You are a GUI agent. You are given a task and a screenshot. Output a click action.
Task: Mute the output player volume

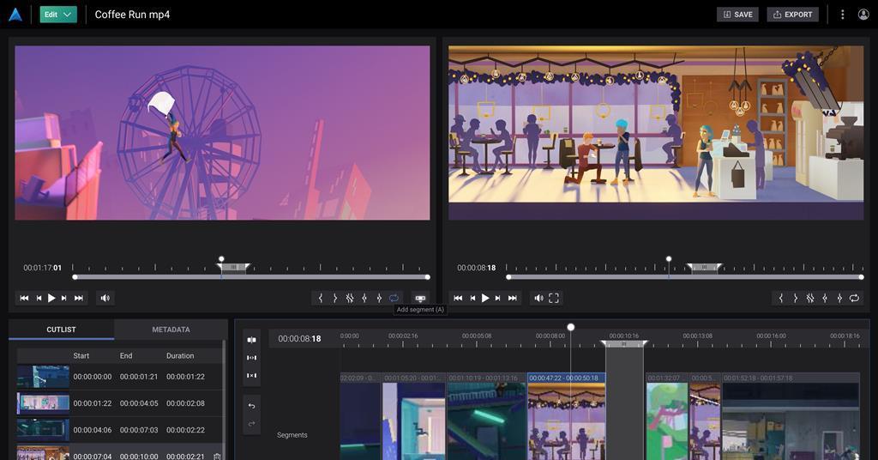pos(538,298)
